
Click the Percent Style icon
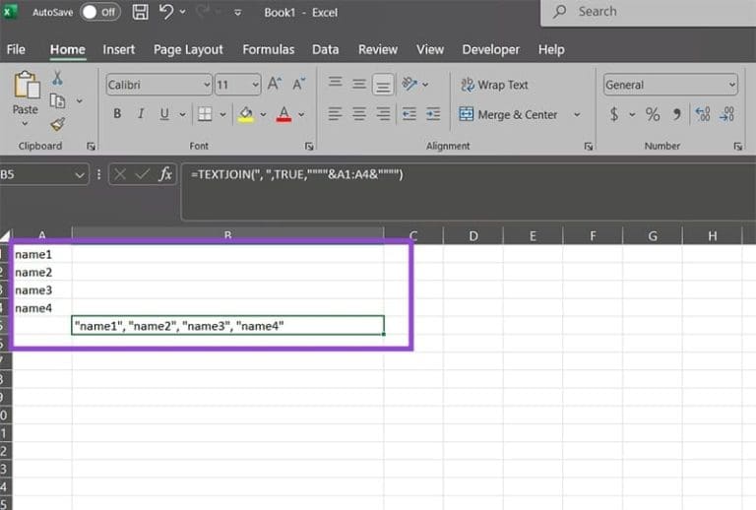pos(652,114)
